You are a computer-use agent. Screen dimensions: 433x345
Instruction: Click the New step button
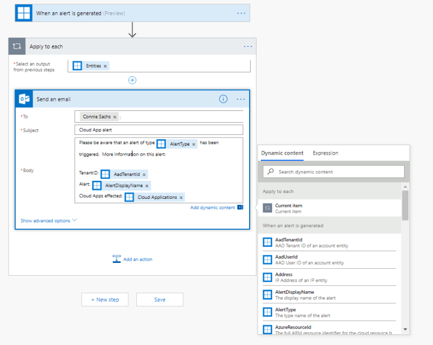point(105,300)
